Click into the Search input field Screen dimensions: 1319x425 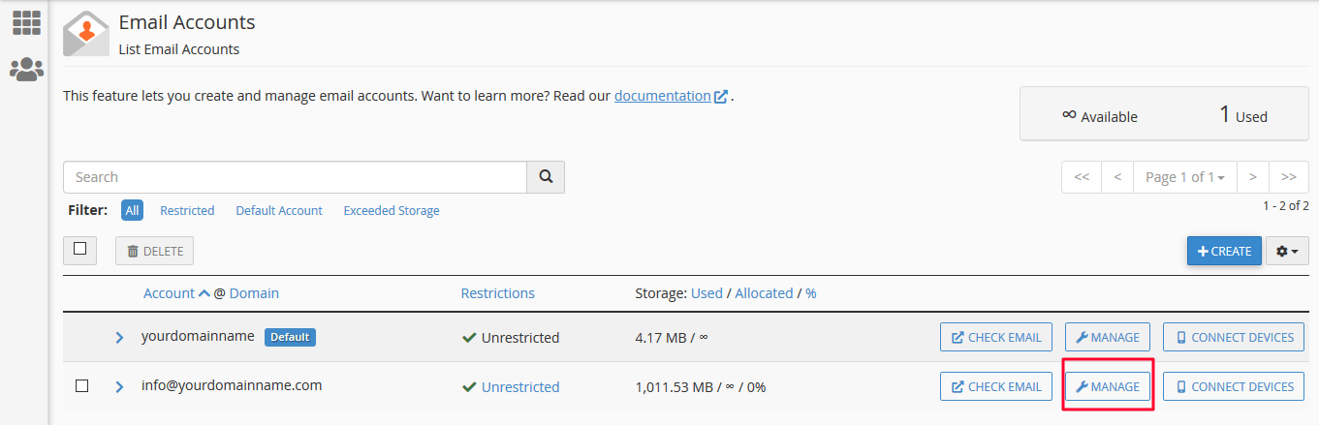pos(295,177)
